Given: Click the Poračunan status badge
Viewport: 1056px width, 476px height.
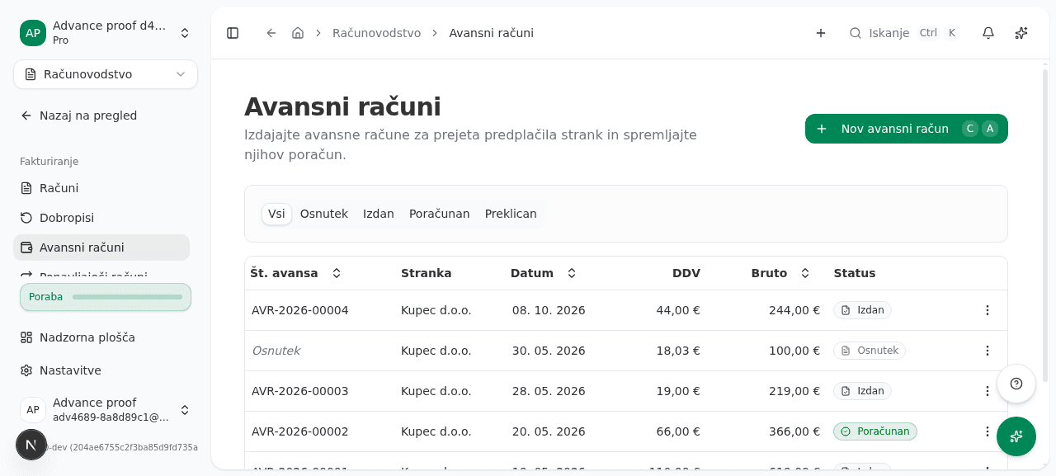Looking at the screenshot, I should click(875, 431).
